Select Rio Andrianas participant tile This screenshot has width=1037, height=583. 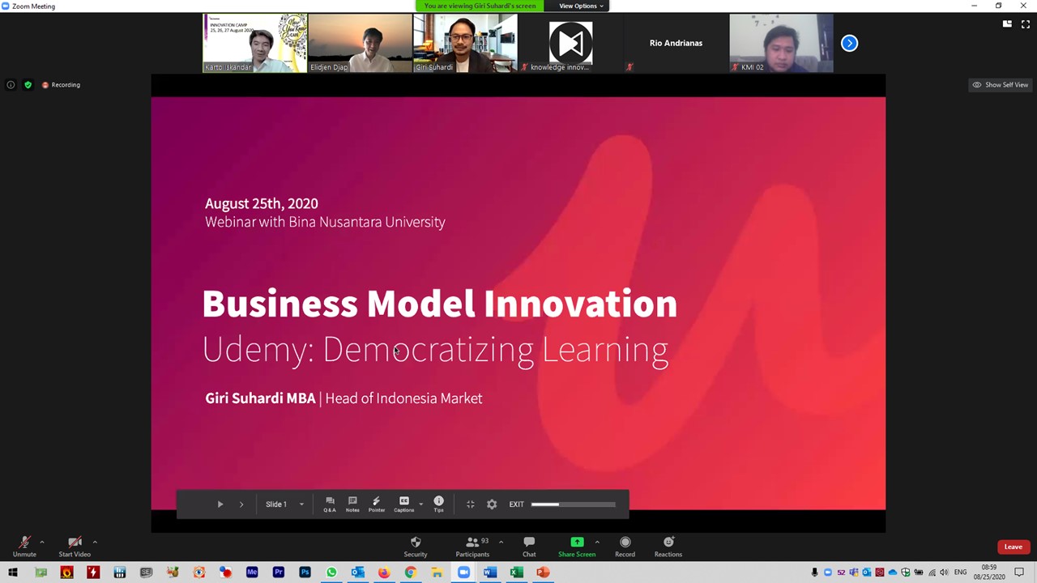click(x=676, y=43)
